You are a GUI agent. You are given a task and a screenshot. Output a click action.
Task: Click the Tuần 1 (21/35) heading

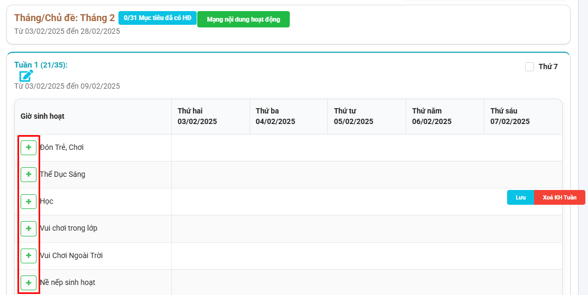click(x=41, y=65)
